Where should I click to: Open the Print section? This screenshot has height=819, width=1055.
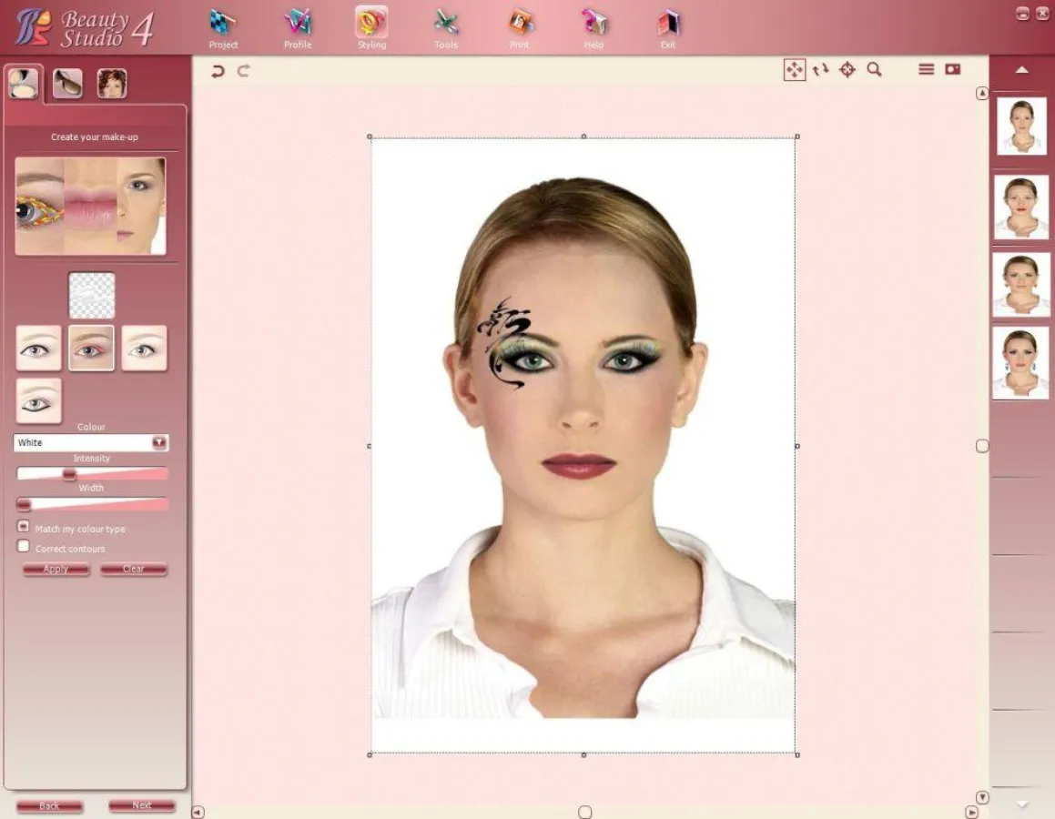(x=519, y=27)
